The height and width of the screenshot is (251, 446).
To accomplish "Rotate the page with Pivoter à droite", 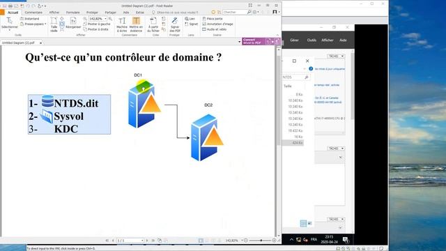I will 96,29.
